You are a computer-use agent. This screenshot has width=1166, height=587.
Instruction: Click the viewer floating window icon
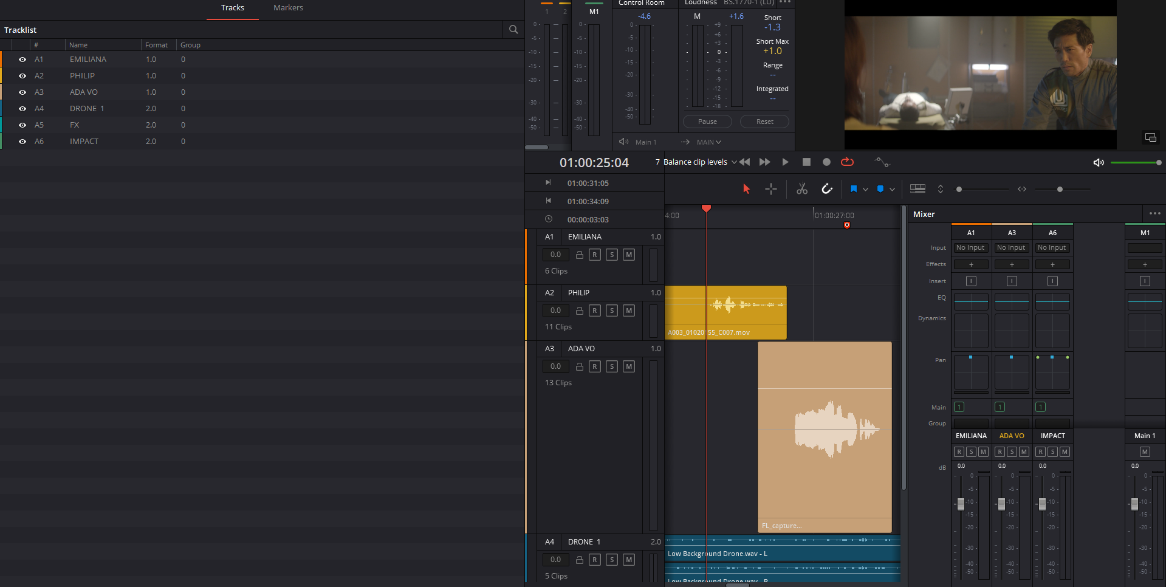(x=1151, y=137)
